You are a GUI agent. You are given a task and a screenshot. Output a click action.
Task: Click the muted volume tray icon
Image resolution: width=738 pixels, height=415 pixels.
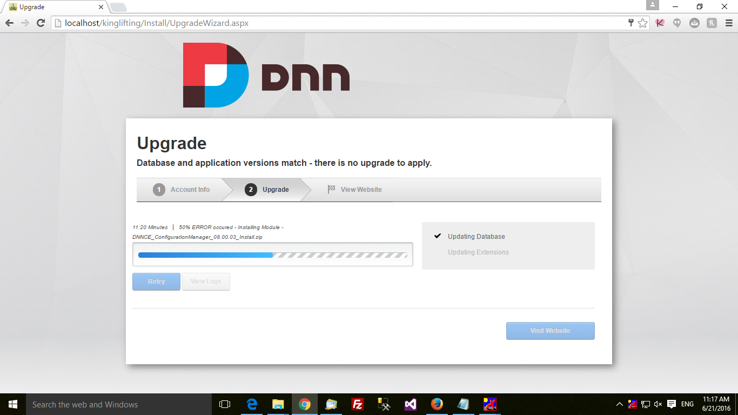(658, 404)
